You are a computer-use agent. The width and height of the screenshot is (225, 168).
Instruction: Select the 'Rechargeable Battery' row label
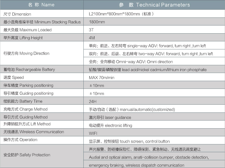tap(29, 70)
